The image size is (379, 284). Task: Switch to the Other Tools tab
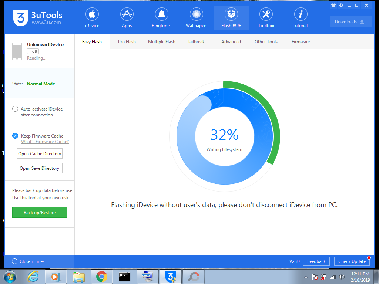(x=266, y=42)
